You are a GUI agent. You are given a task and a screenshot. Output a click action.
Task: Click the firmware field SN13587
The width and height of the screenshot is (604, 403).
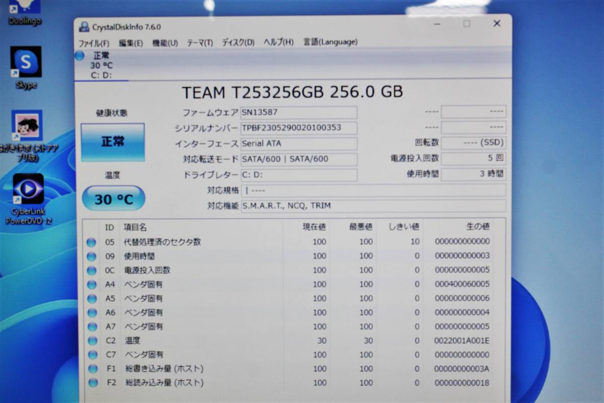pos(299,112)
